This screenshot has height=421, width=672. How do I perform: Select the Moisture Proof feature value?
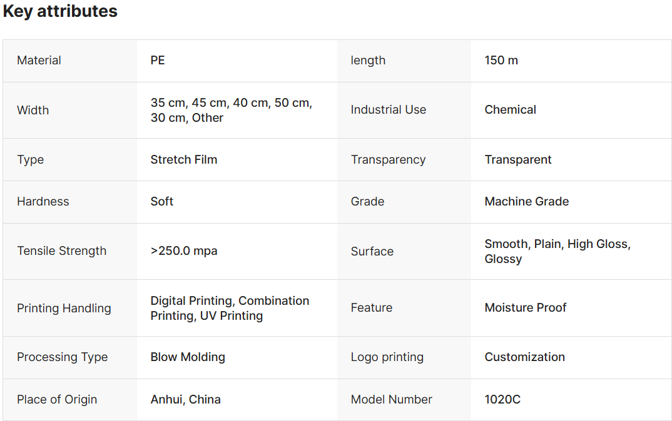(x=526, y=307)
